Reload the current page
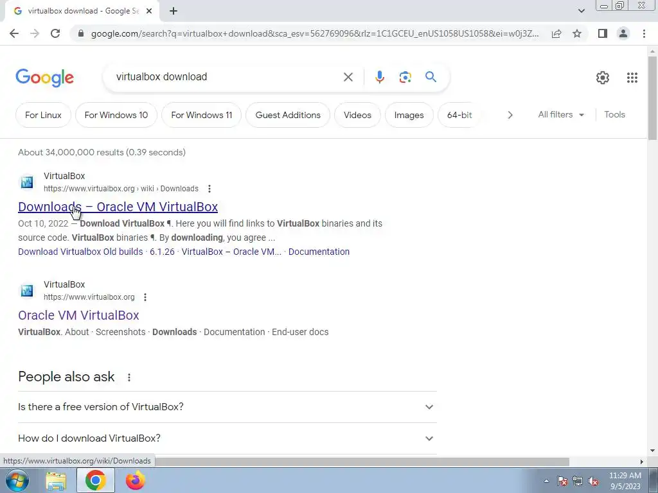Viewport: 658px width, 493px height. pyautogui.click(x=55, y=33)
